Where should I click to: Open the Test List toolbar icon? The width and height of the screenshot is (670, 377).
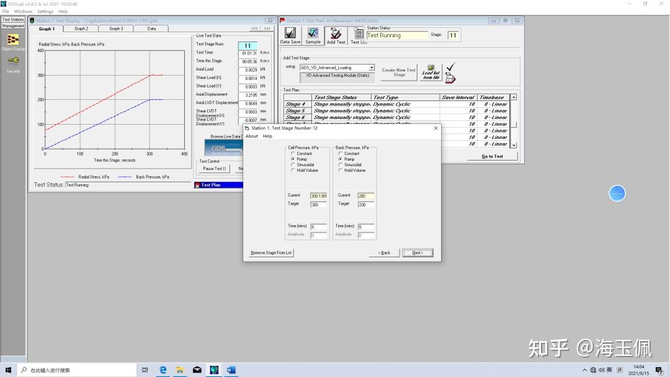click(359, 35)
